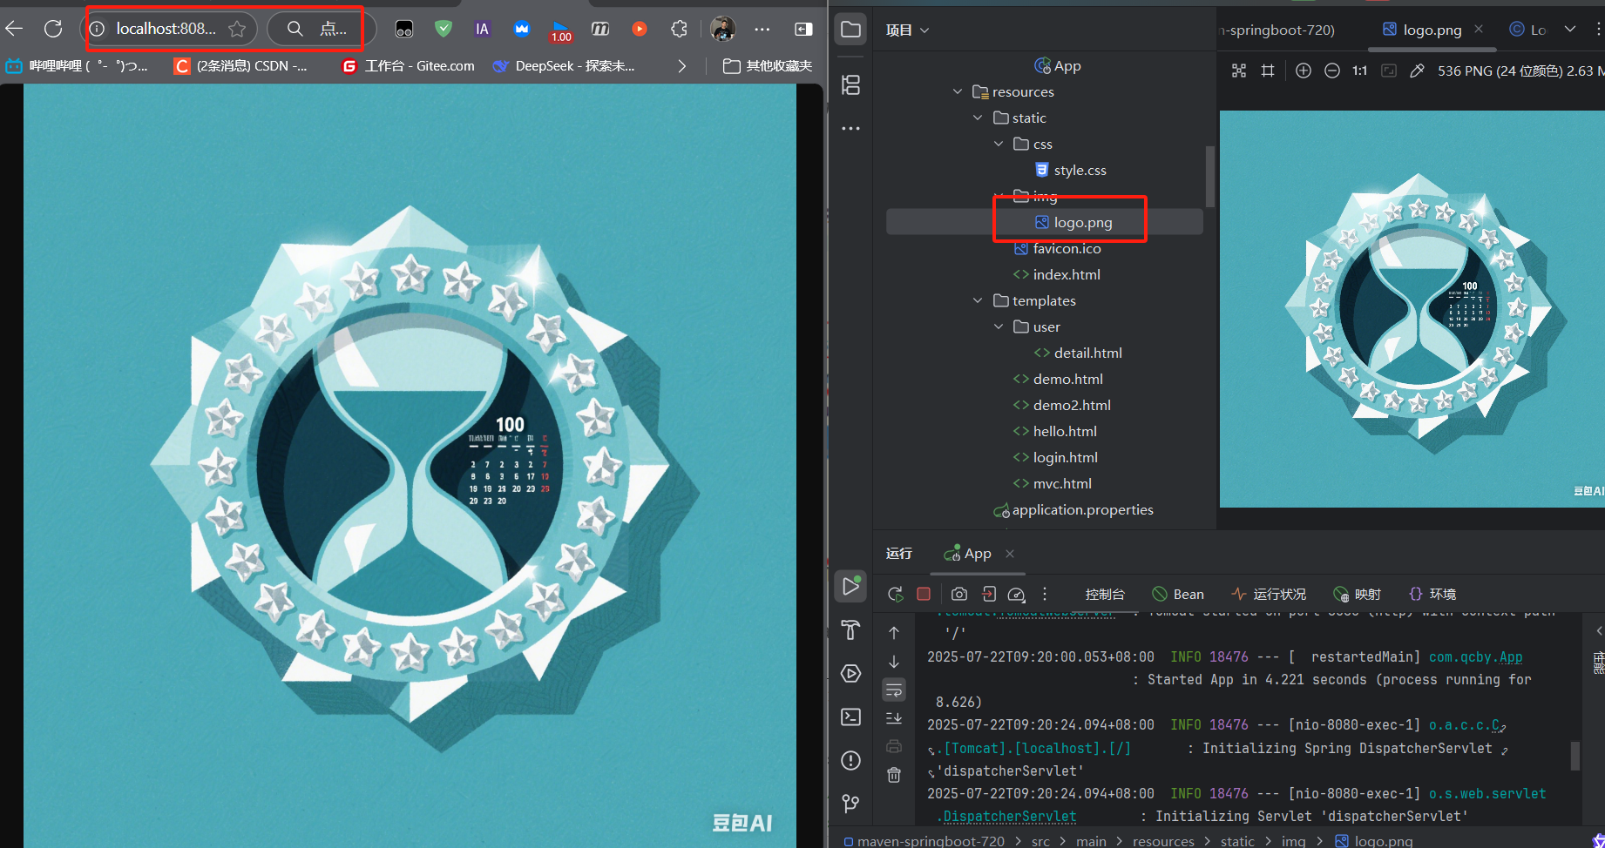Show the hidden editor tabs list
This screenshot has width=1605, height=848.
coord(1570,30)
